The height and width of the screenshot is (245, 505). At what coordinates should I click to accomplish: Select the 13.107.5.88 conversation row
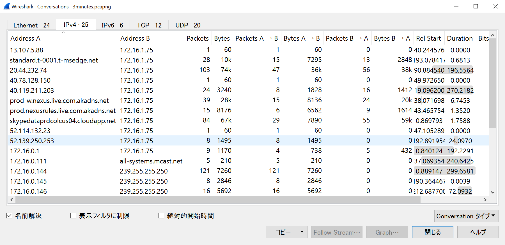(x=249, y=50)
